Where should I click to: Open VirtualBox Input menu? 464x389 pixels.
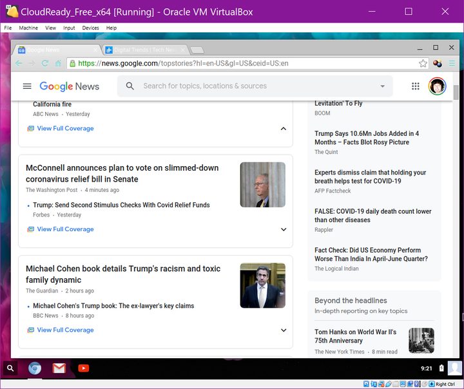(x=69, y=28)
